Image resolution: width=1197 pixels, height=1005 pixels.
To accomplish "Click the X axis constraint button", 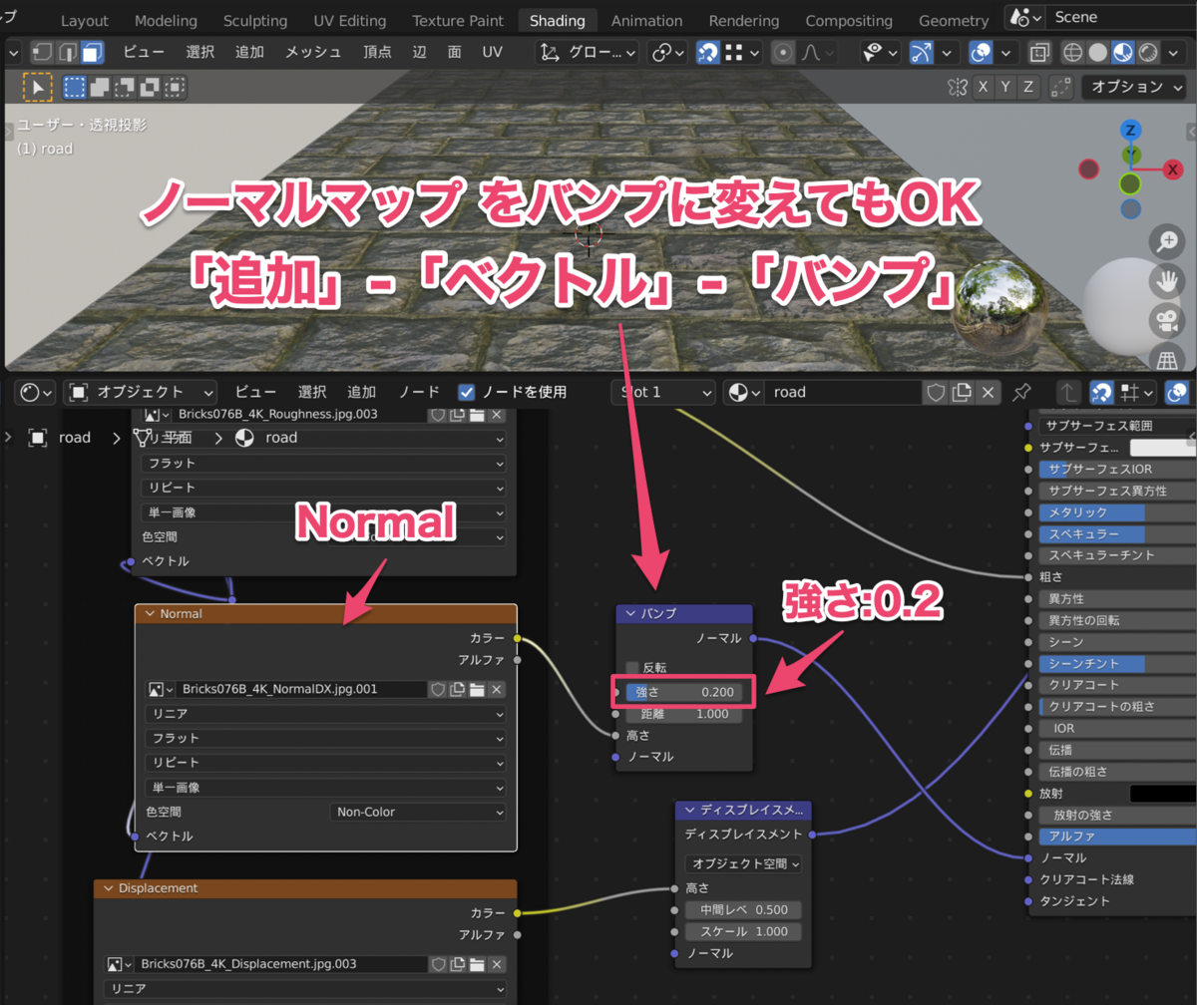I will coord(983,87).
